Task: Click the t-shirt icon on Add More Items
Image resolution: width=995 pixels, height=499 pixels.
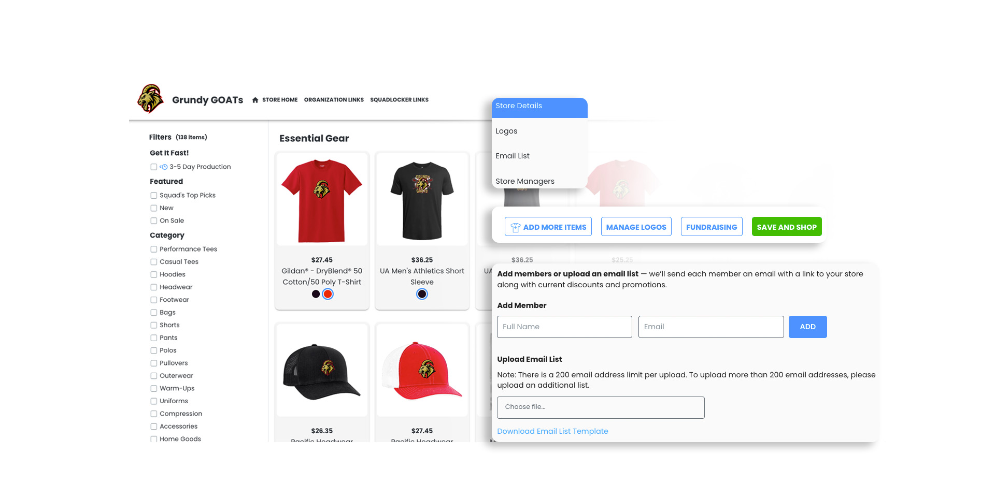Action: [515, 227]
